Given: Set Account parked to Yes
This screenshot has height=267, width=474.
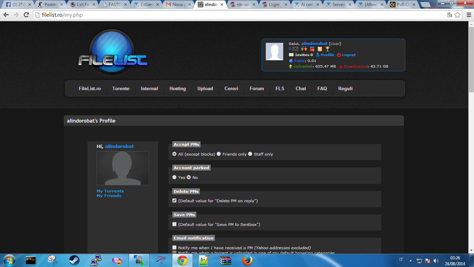Looking at the screenshot, I should point(174,177).
